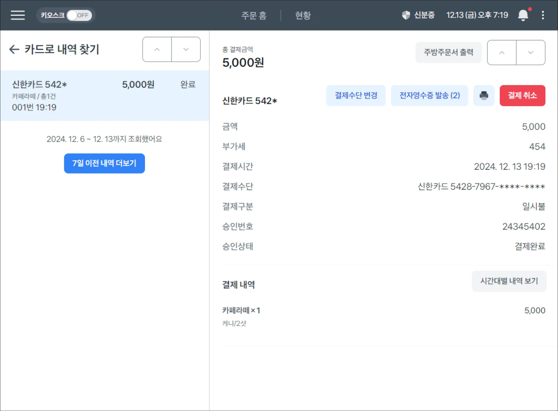Click the 신분증 shield icon
This screenshot has height=411, width=558.
tap(406, 15)
